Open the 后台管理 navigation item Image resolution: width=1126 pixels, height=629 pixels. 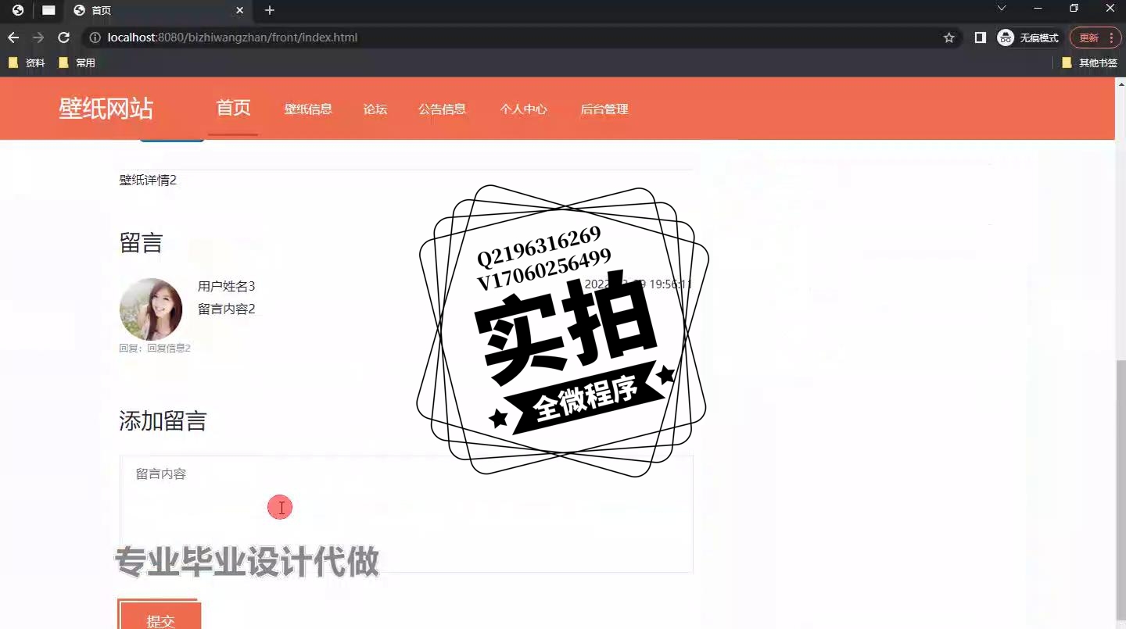click(604, 109)
